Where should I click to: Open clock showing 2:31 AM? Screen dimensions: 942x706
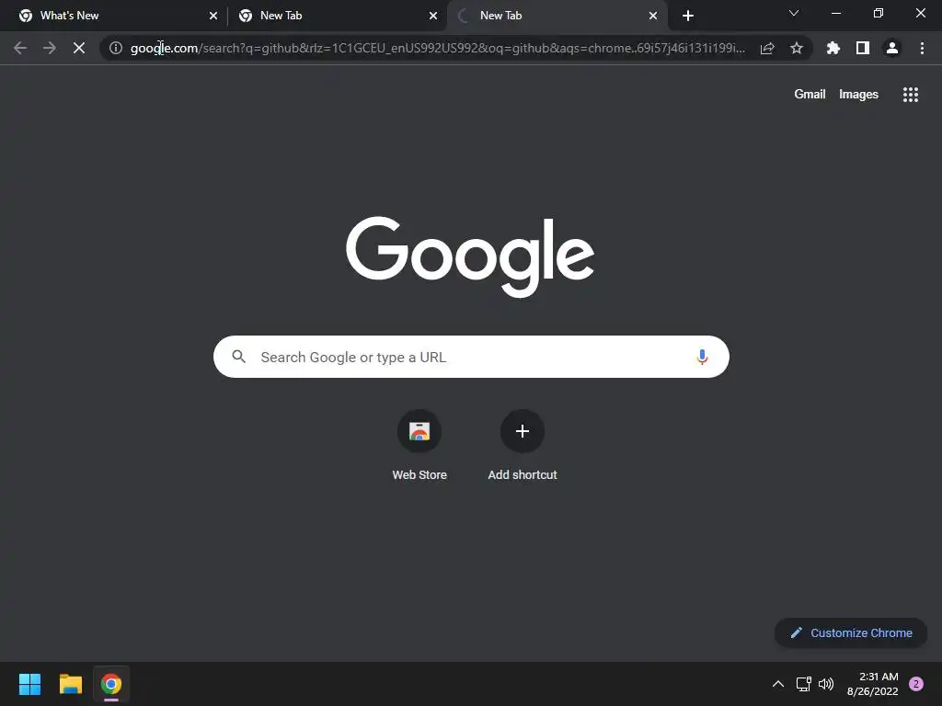click(872, 684)
